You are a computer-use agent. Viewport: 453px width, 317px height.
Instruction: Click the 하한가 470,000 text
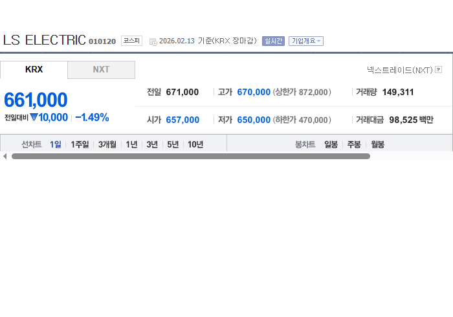tap(302, 120)
